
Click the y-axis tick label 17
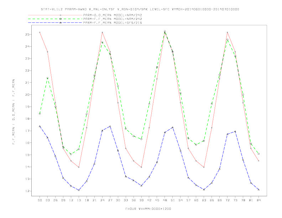pyautogui.click(x=27, y=131)
